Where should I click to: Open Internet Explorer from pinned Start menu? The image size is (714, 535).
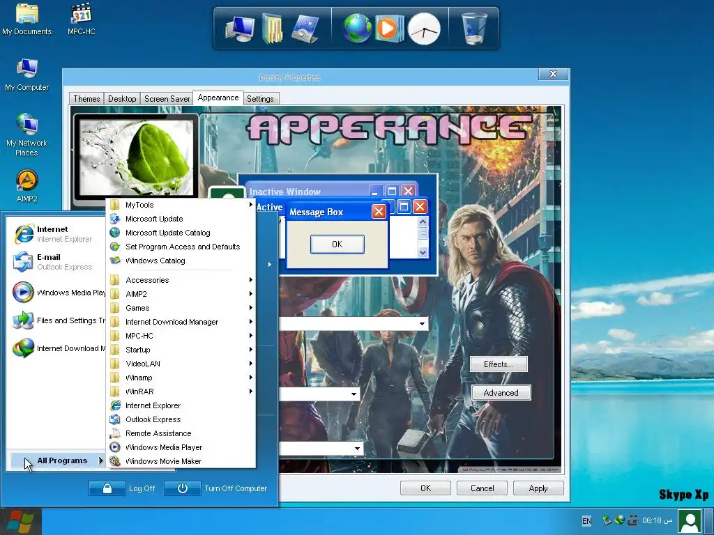(x=56, y=234)
